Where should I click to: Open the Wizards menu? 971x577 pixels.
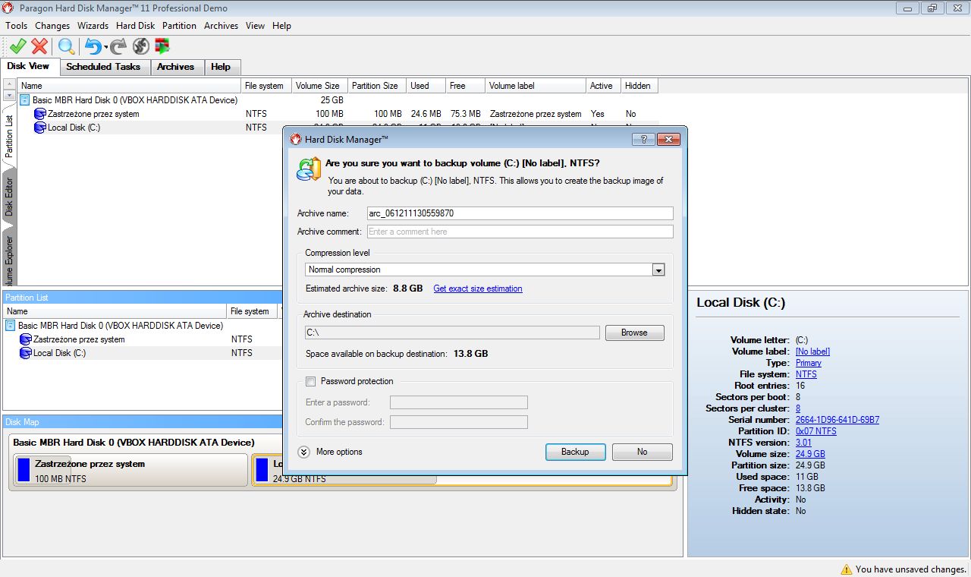pyautogui.click(x=93, y=26)
